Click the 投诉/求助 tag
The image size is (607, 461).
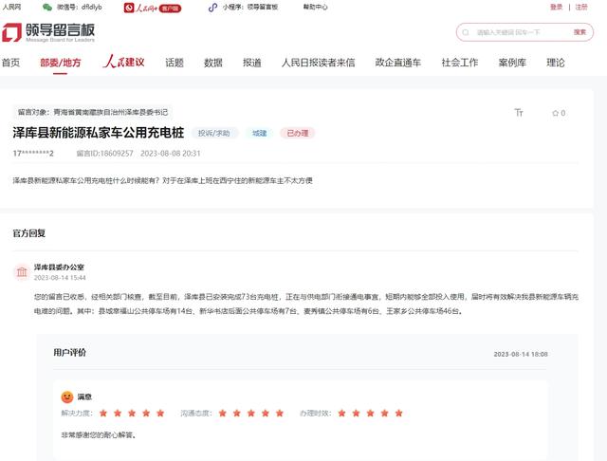[x=215, y=134]
